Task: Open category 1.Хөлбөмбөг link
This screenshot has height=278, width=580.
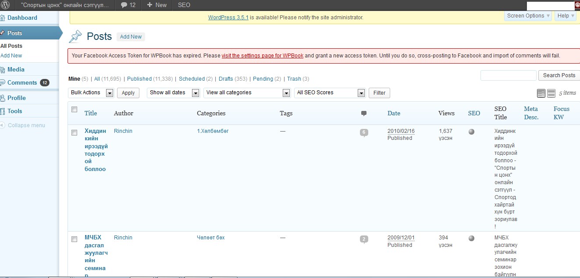Action: point(213,131)
